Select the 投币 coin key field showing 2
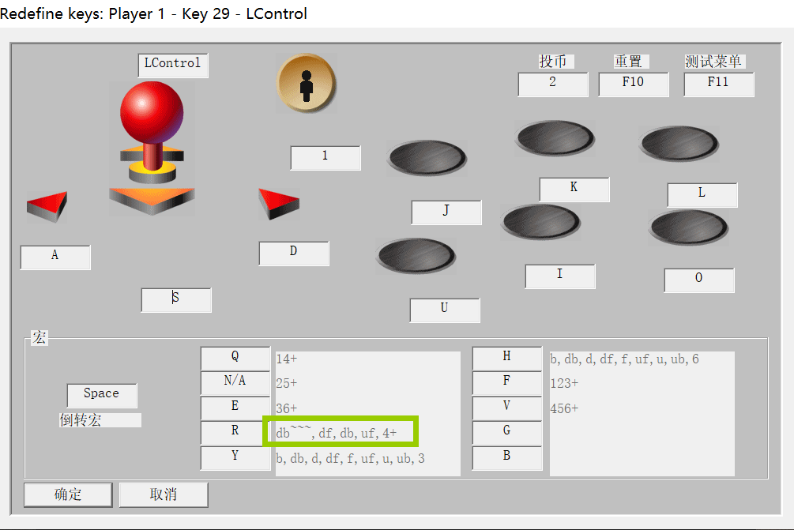 pos(553,84)
